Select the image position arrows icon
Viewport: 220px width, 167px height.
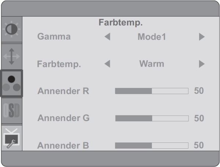coord(11,56)
